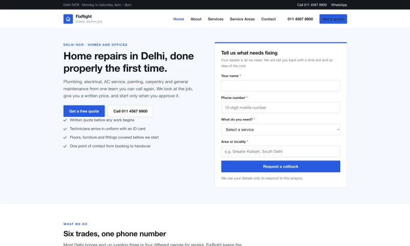
Task: Submit the Request a callback button
Action: (x=280, y=167)
